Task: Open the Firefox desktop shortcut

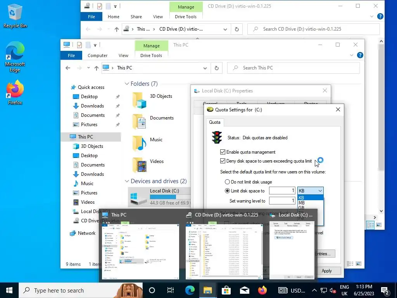Action: [15, 92]
